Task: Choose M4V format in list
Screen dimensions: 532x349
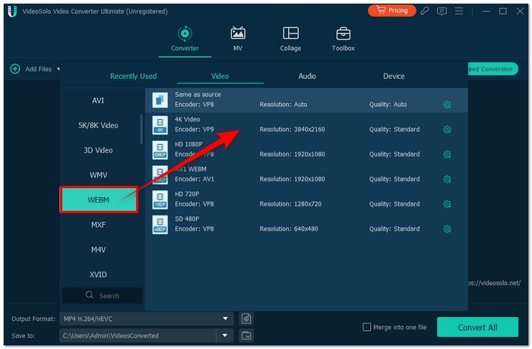Action: [x=98, y=250]
